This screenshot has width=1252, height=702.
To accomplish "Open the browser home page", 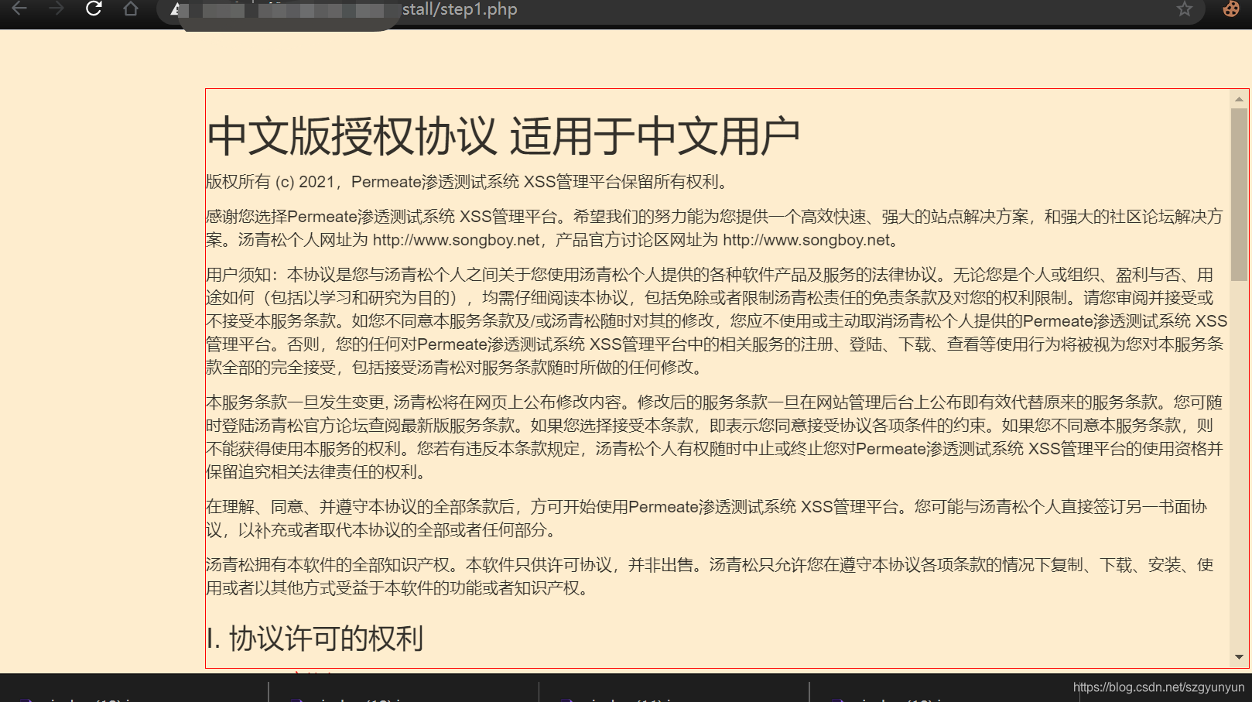I will click(130, 9).
